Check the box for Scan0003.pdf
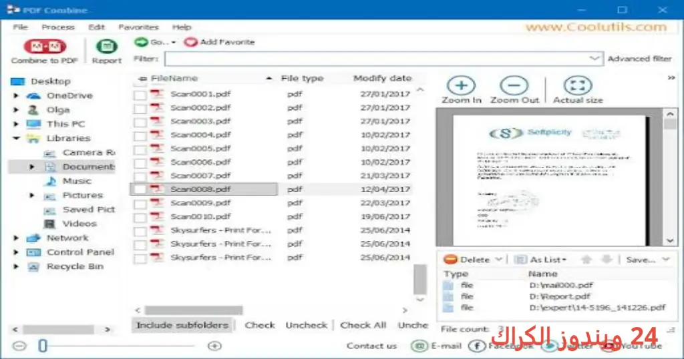The width and height of the screenshot is (684, 359). (x=140, y=122)
